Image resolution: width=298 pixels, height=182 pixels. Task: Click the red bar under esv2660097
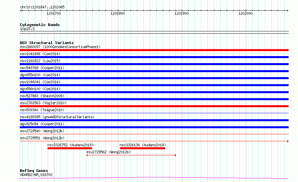coord(154,50)
